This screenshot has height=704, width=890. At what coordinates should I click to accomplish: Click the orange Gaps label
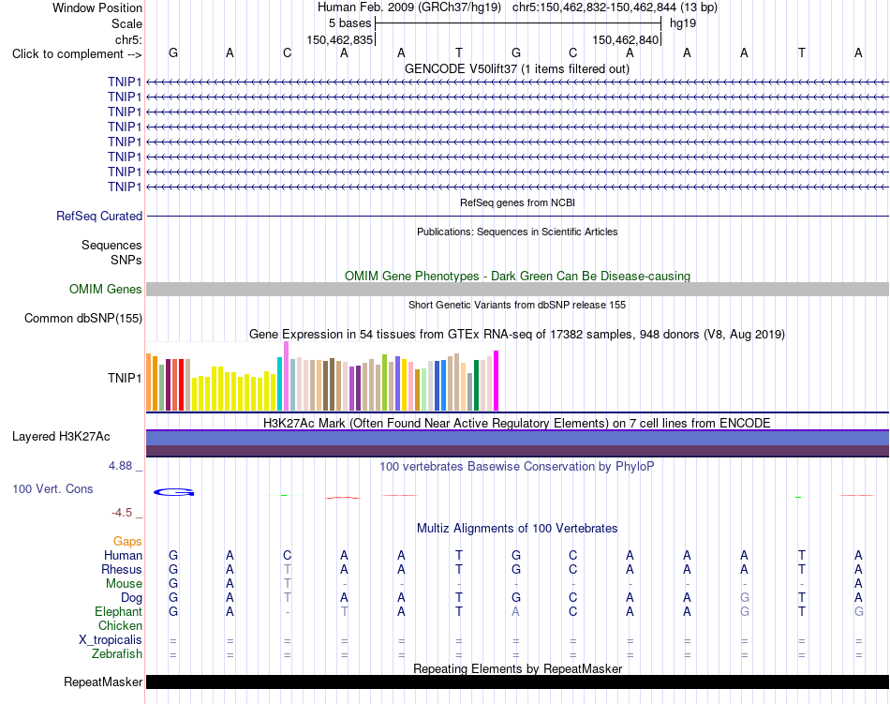[127, 542]
